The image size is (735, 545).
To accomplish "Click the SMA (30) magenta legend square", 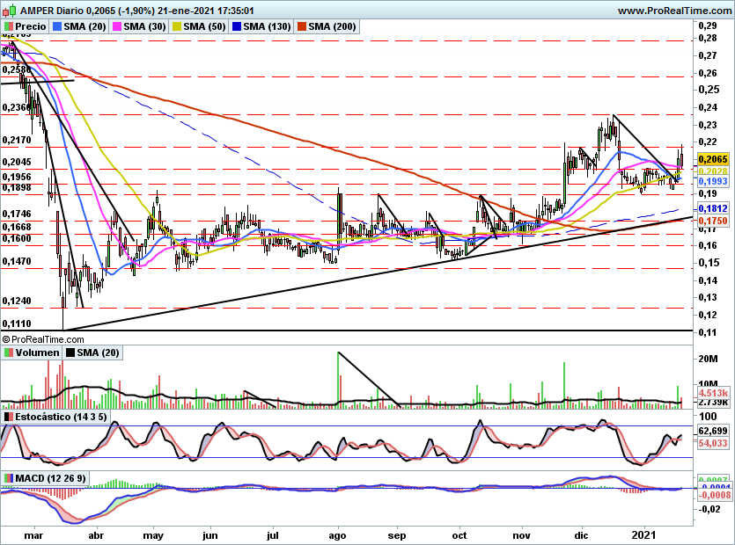I will point(117,26).
